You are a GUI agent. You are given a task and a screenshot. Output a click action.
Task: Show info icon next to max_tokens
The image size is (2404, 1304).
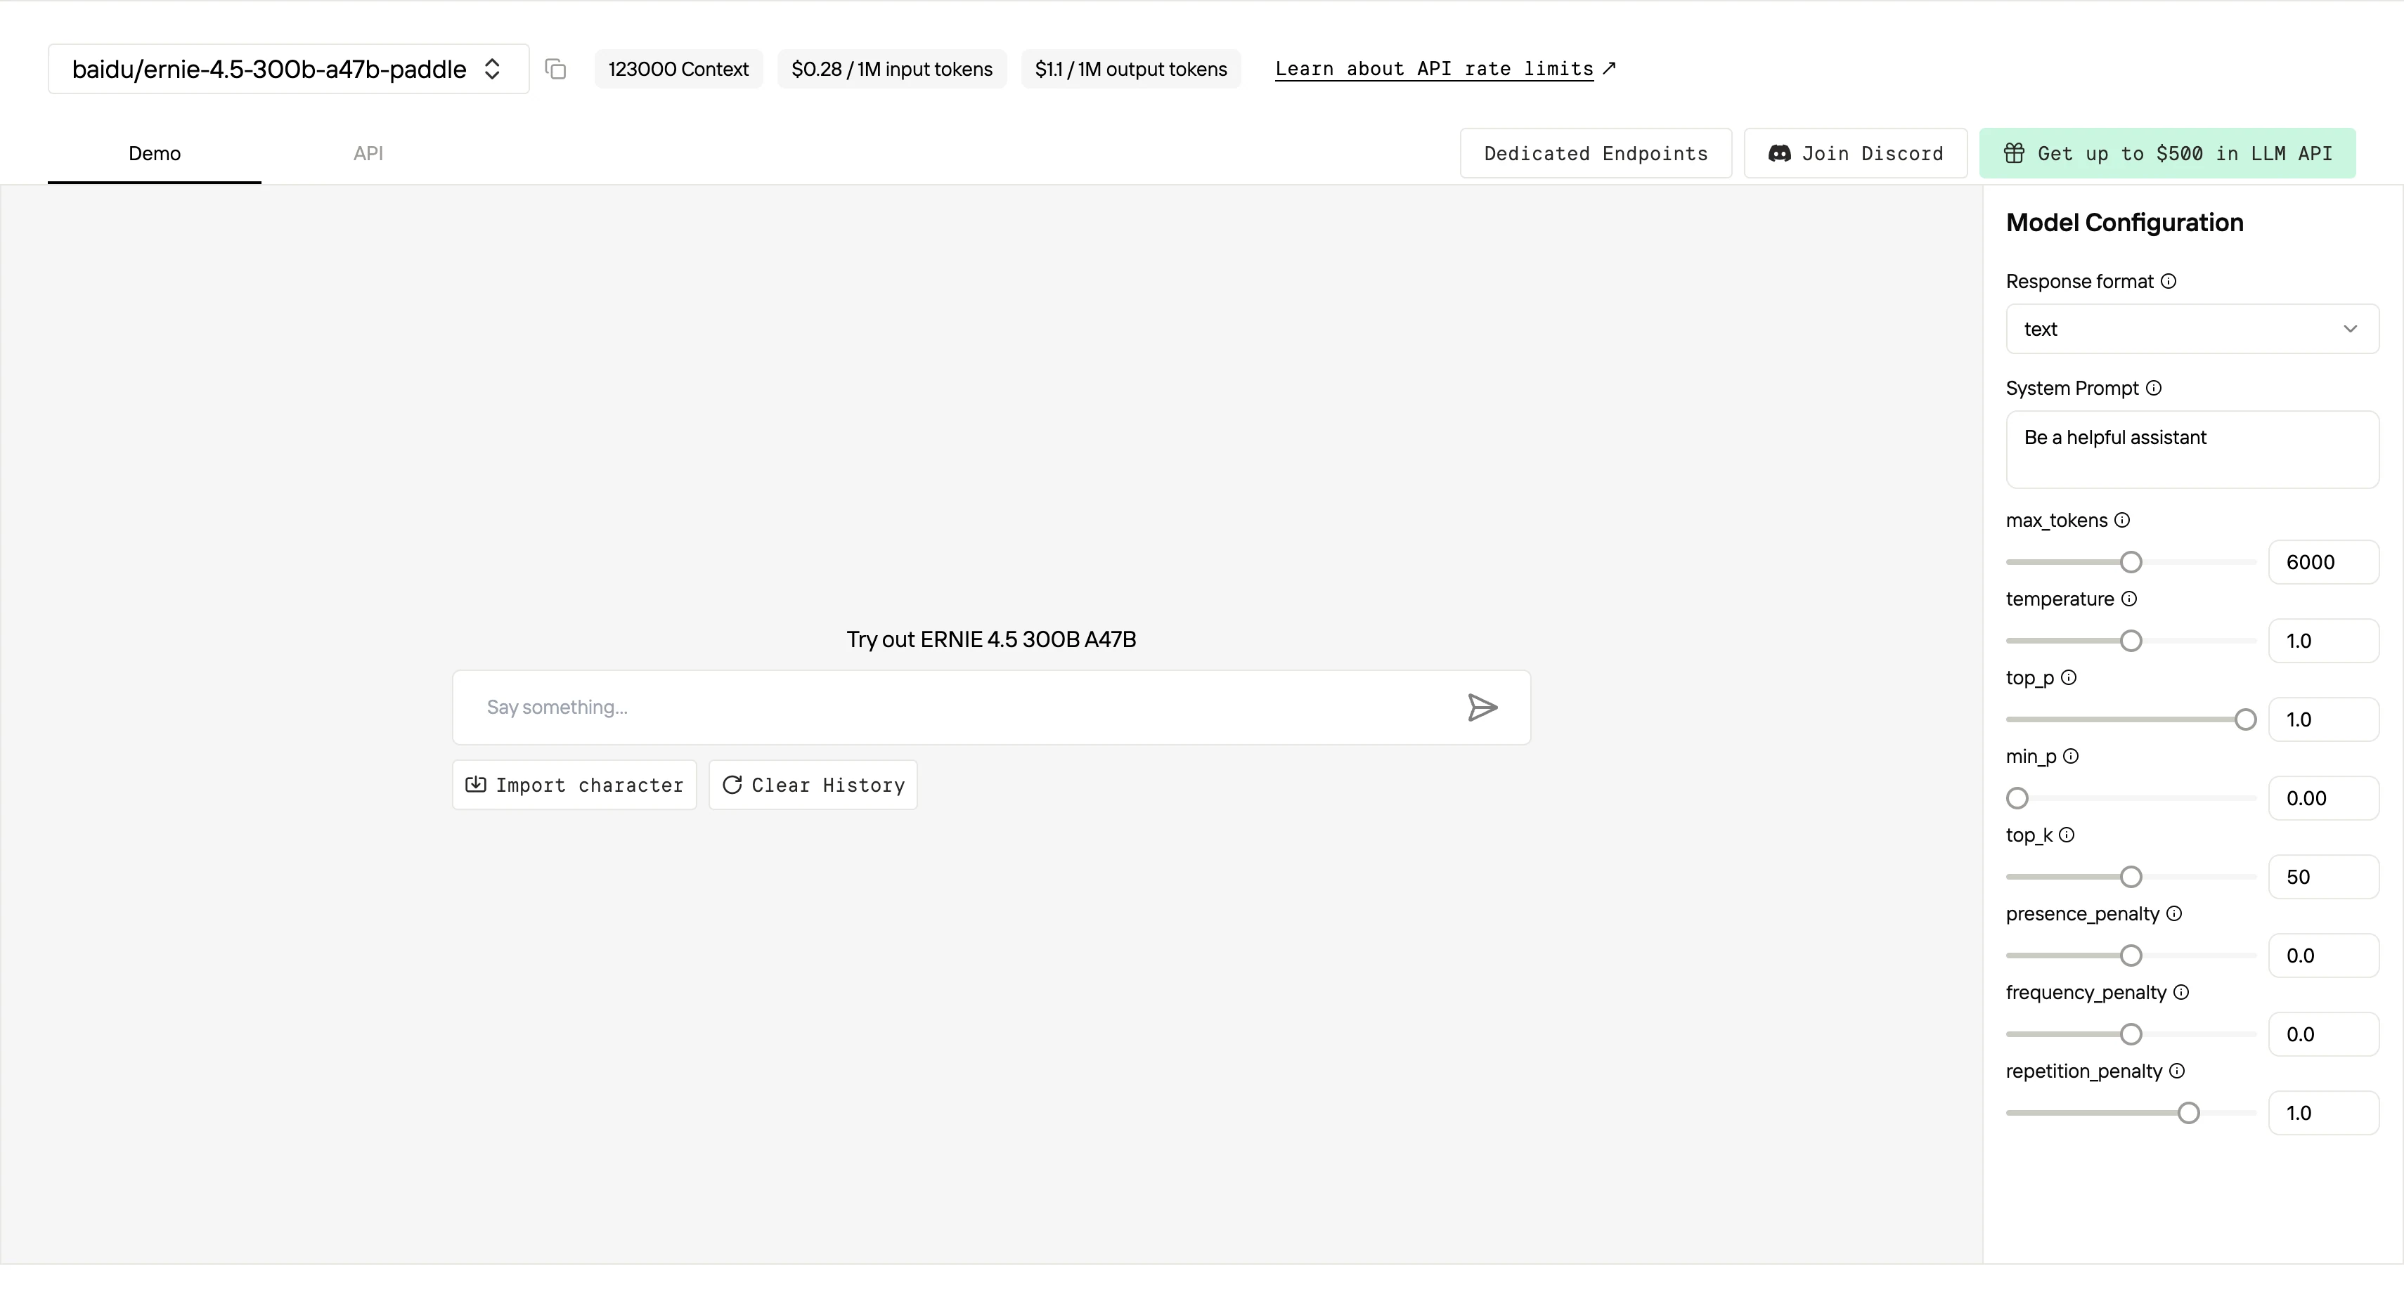2122,521
